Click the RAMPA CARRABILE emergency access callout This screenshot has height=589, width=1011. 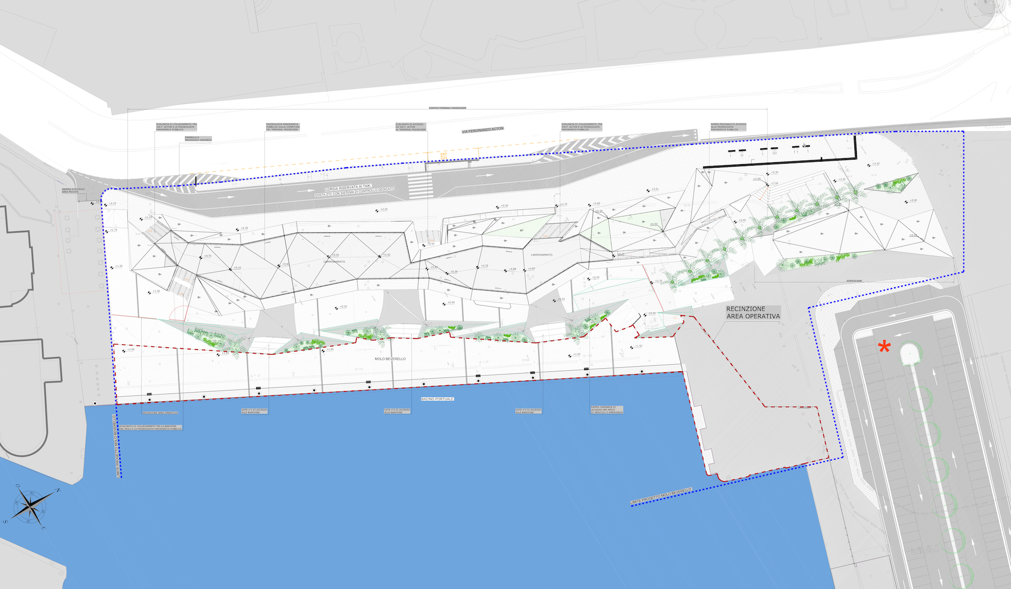point(607,410)
